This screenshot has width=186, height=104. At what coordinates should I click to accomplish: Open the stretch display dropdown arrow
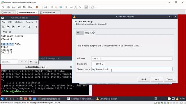pos(96,7)
